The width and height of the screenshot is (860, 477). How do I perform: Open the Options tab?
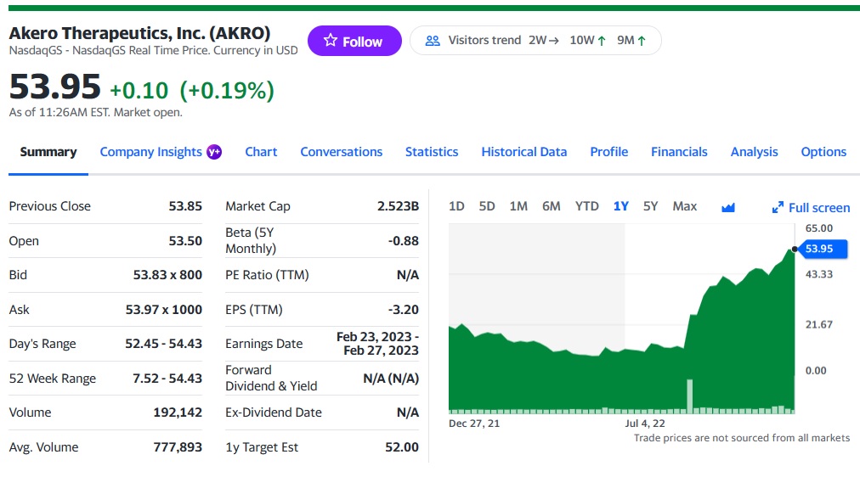(823, 152)
